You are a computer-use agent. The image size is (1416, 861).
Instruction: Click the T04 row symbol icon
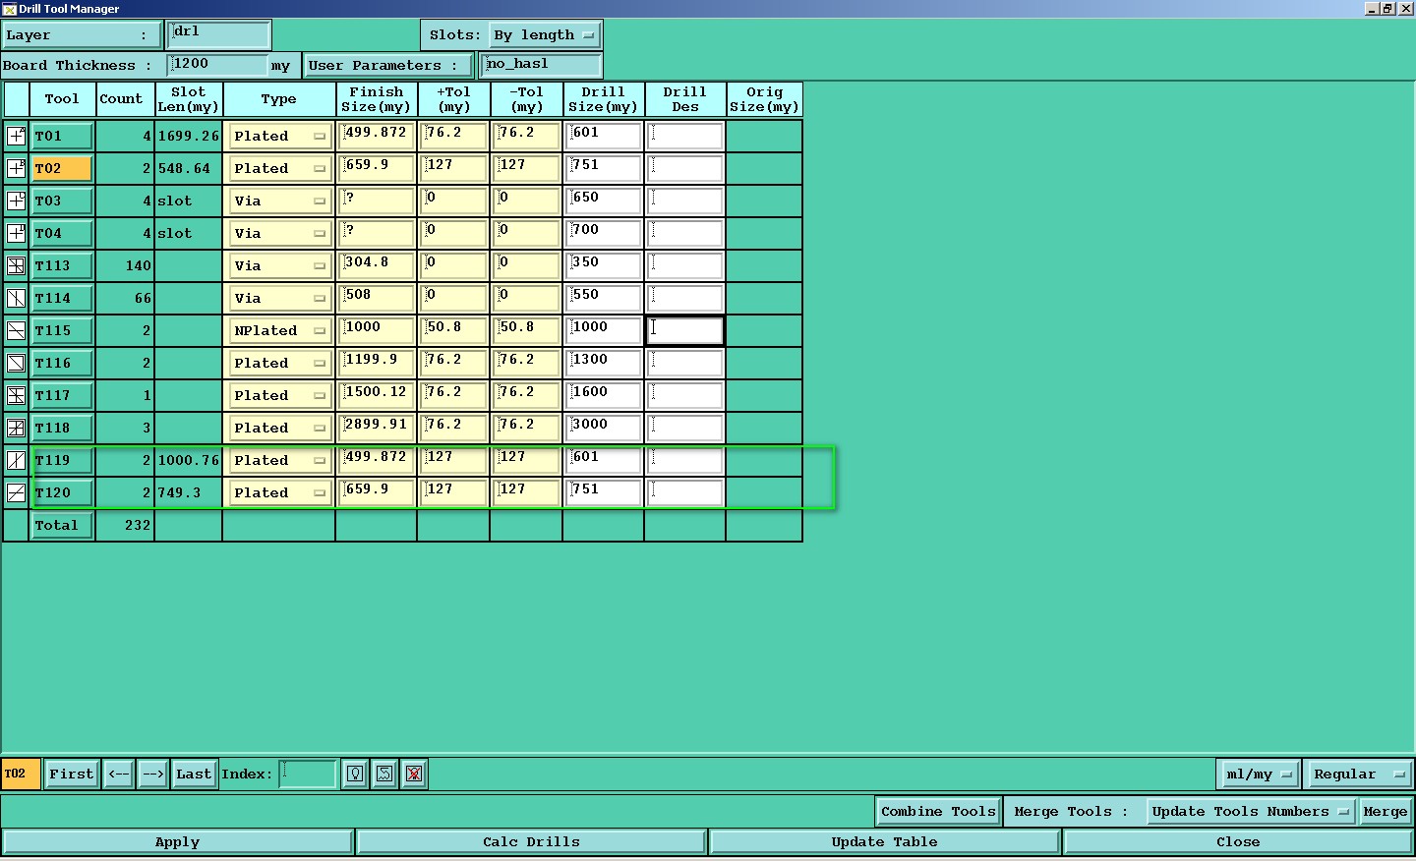point(16,233)
